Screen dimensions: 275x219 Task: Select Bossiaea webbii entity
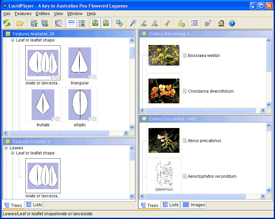(203, 56)
